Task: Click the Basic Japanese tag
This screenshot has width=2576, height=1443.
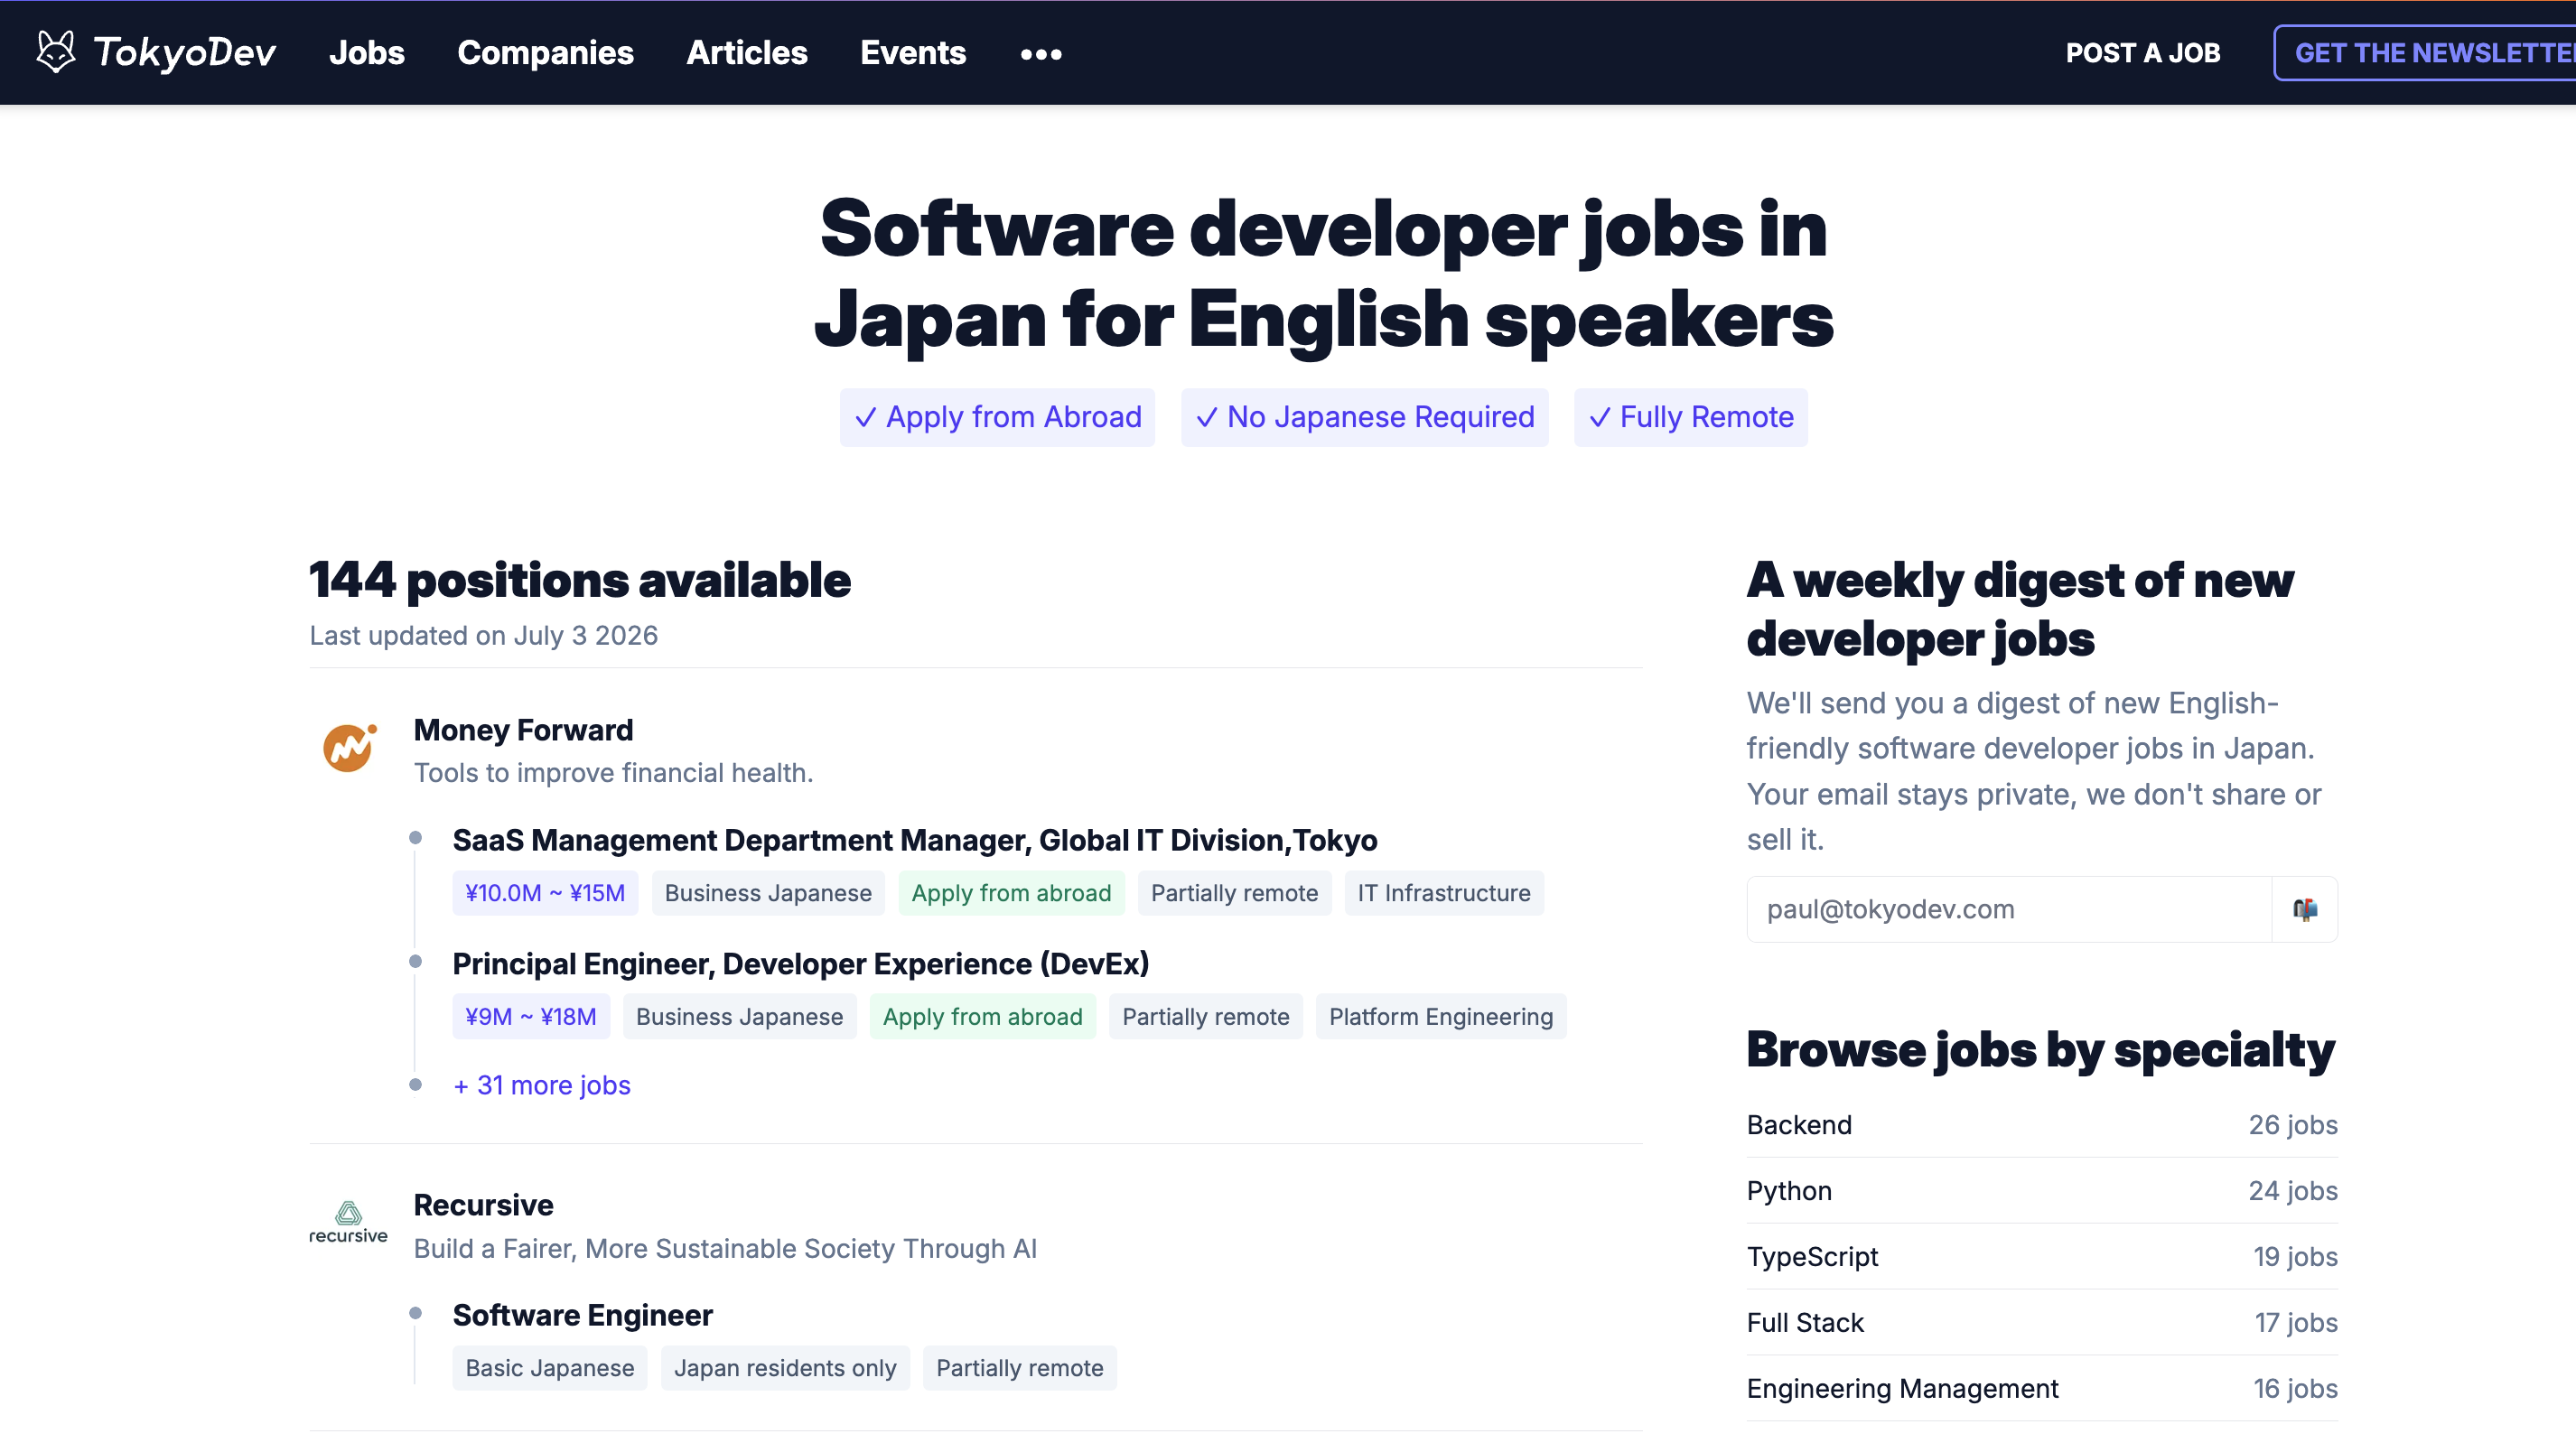Action: point(549,1368)
